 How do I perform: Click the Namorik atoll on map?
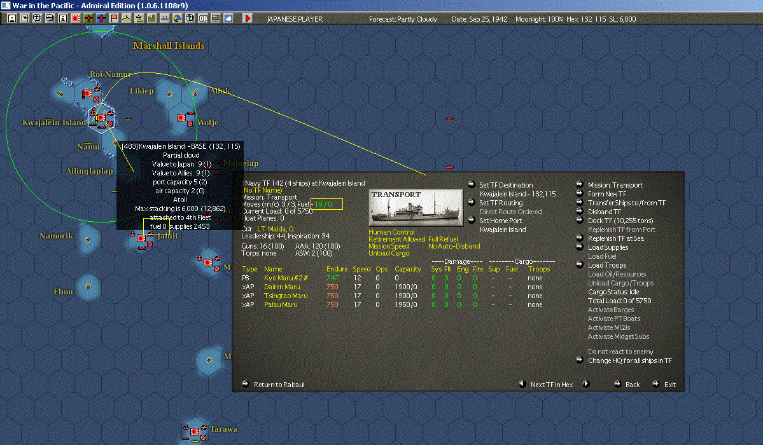[x=88, y=239]
